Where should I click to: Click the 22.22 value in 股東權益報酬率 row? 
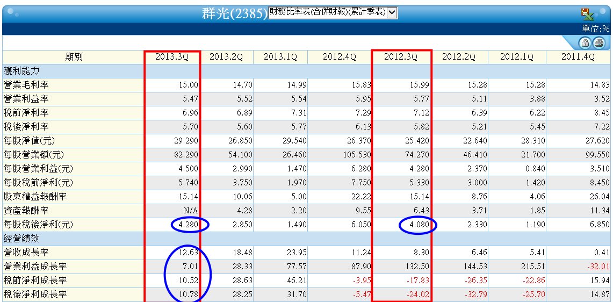coord(362,197)
